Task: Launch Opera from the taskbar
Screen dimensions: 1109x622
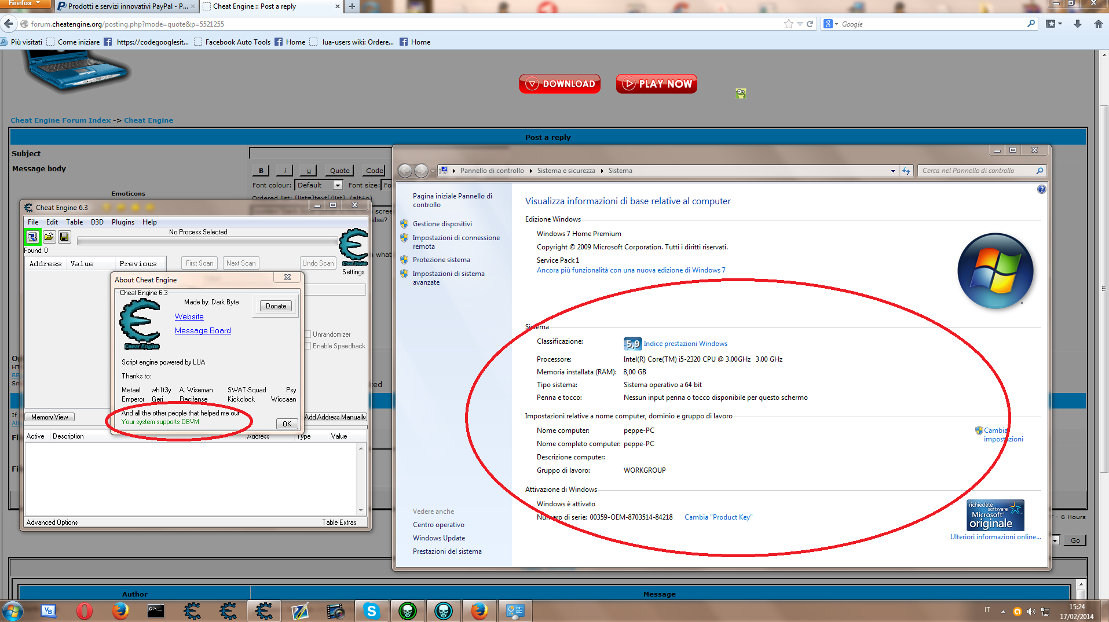Action: click(85, 610)
